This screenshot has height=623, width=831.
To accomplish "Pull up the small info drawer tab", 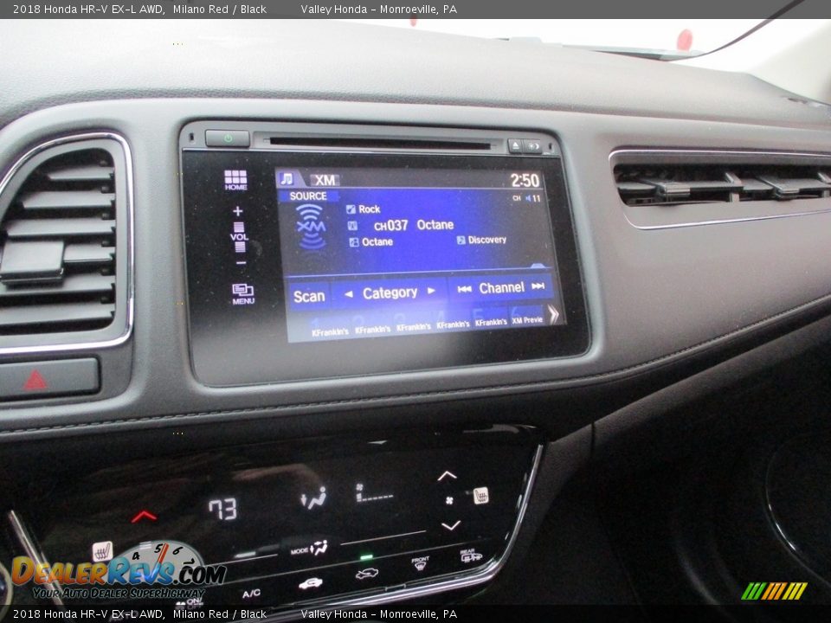I will pos(538,266).
